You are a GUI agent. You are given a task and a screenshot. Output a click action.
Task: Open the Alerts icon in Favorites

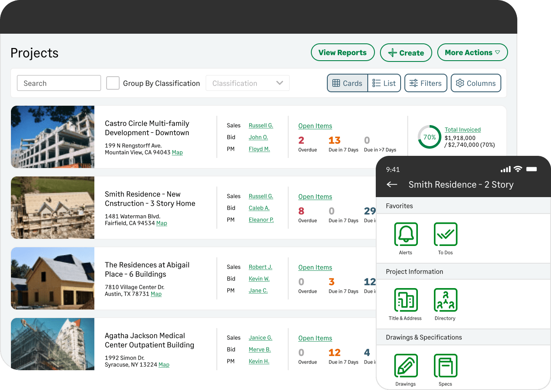click(x=405, y=235)
